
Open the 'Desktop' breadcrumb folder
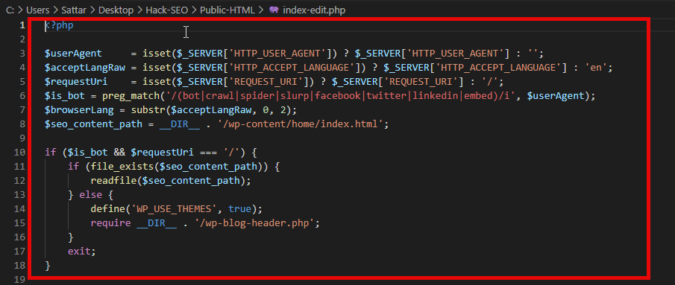116,10
